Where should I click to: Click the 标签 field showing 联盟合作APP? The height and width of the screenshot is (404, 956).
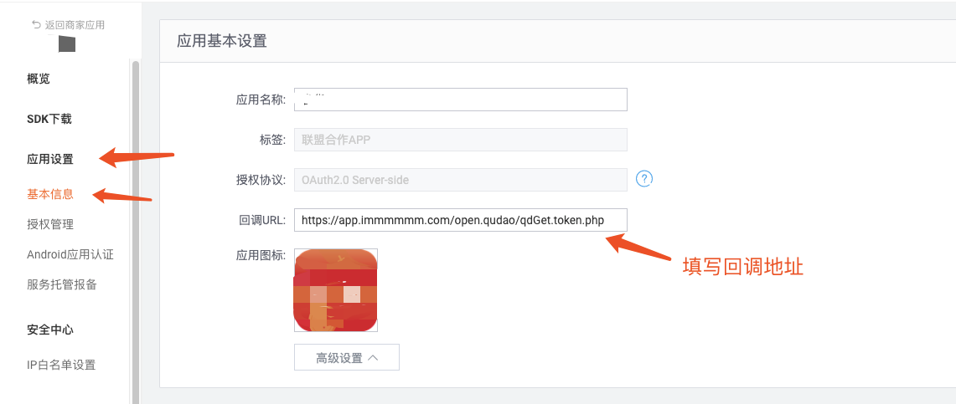[460, 140]
